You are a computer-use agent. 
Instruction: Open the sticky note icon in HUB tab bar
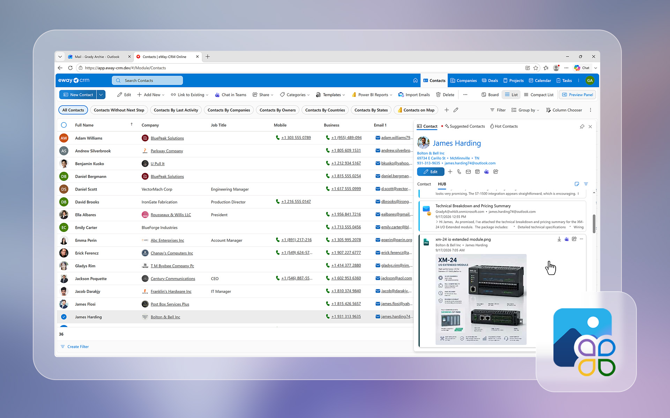click(x=577, y=184)
